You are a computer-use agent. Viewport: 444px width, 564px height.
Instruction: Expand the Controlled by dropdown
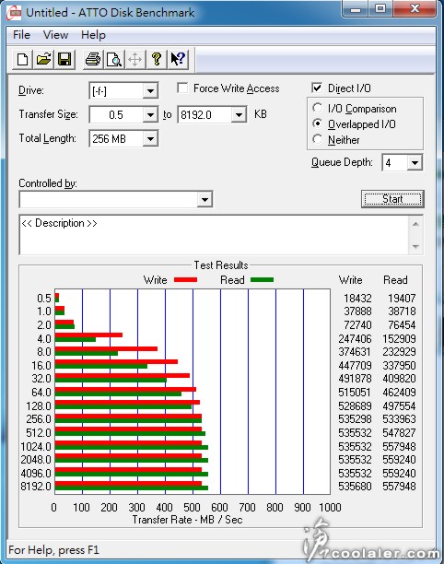click(204, 199)
